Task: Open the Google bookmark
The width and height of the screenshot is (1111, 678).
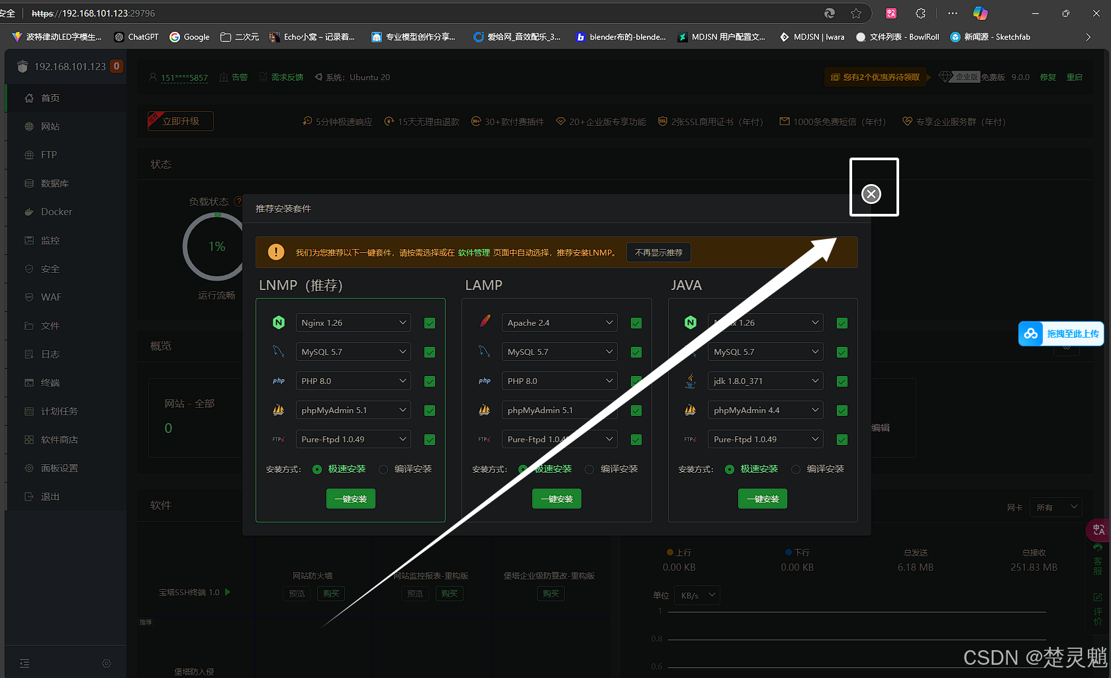Action: [190, 37]
